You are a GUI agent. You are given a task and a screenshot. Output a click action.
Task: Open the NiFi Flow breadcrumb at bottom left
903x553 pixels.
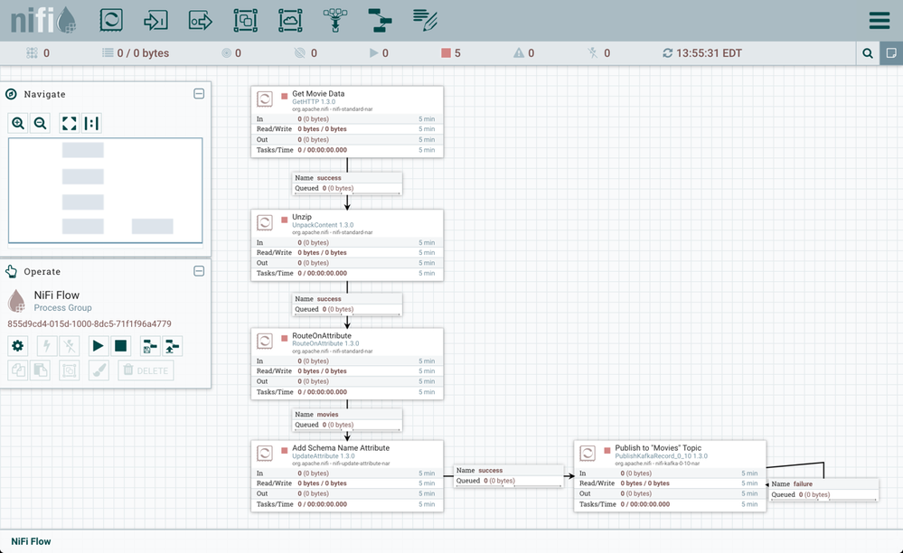point(30,540)
